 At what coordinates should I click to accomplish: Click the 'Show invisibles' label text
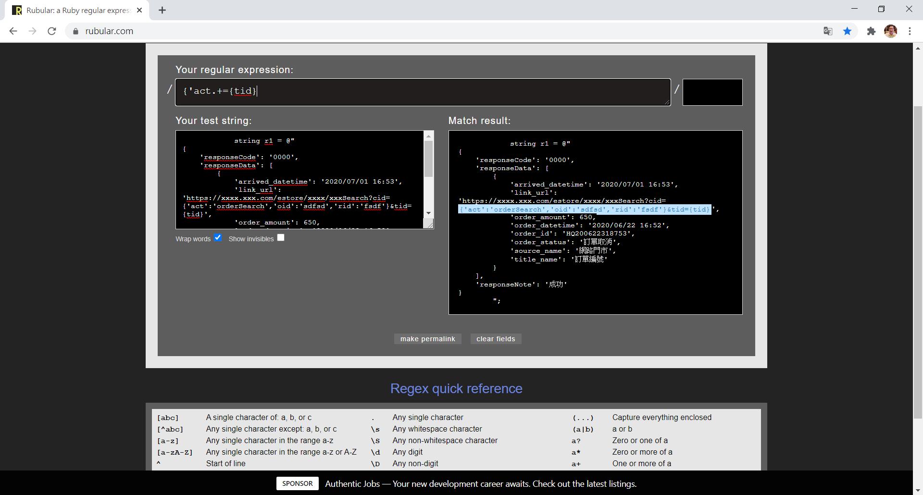(x=251, y=239)
